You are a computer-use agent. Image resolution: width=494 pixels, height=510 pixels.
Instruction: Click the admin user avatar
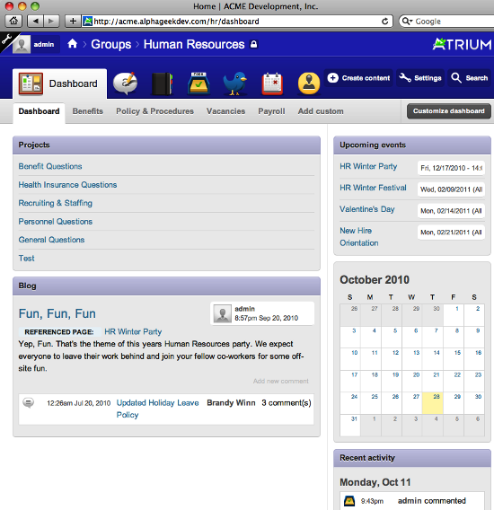point(22,44)
